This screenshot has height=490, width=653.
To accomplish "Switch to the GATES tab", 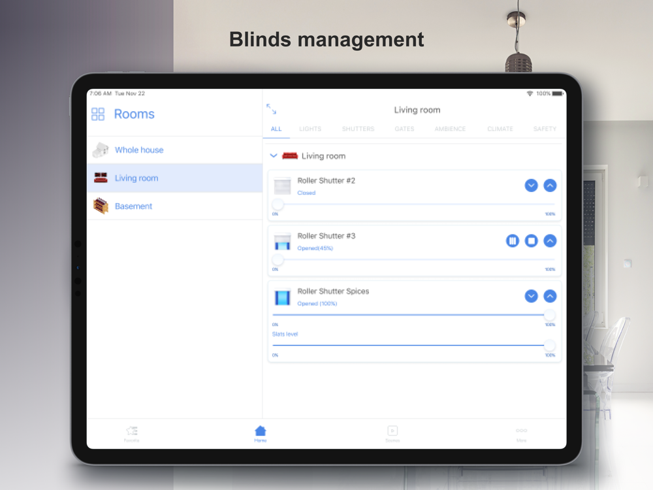I will 404,129.
